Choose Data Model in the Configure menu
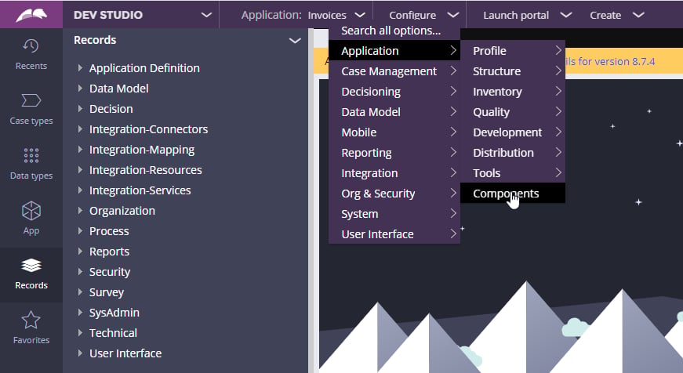Screen dimensions: 683x373 coord(394,112)
